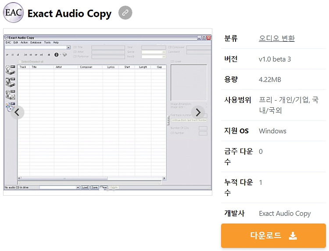Click the second sidebar CMP copy icon in EAC screenshot
This screenshot has height=251, width=329.
(10, 82)
